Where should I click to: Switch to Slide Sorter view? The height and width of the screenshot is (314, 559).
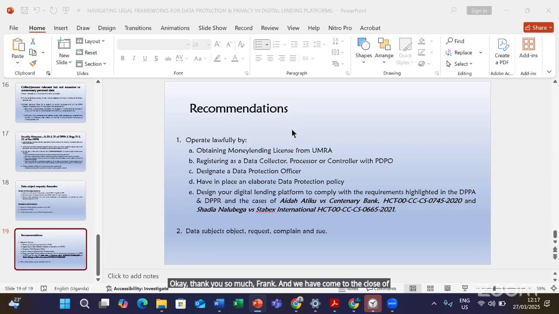(x=430, y=288)
